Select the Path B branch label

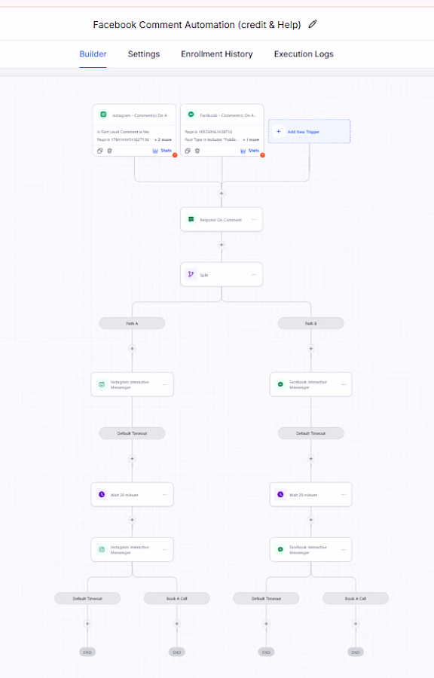310,323
